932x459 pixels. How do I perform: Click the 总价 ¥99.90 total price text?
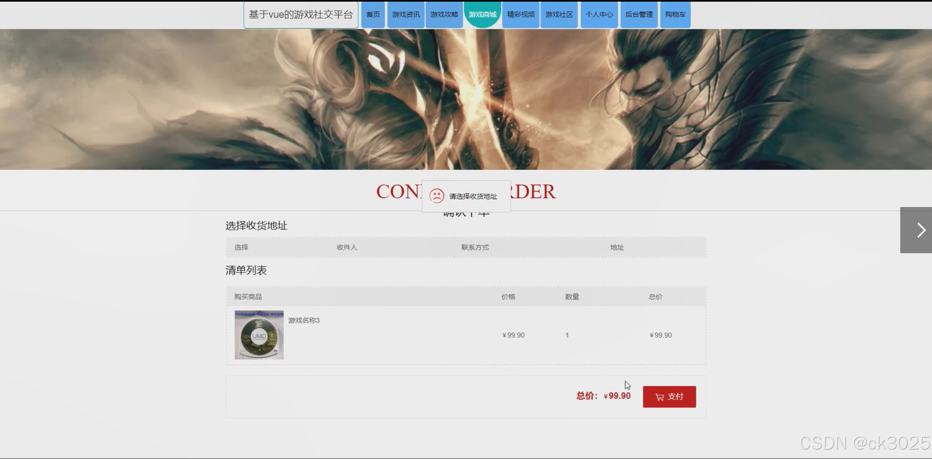(x=603, y=395)
